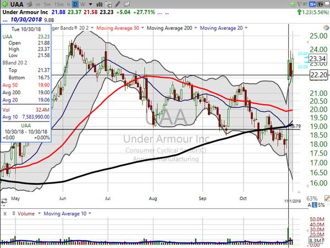Close volume pane with X button
This screenshot has width=330, height=248.
(5, 214)
